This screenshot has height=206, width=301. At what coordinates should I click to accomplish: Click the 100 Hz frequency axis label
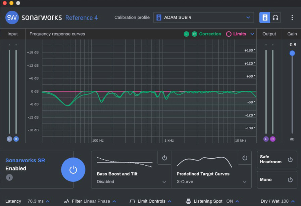click(98, 140)
